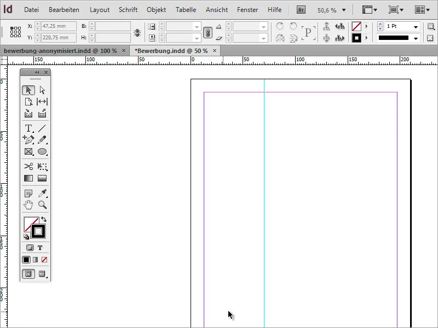Select the Zoom tool
Viewport: 438px width, 328px height.
[x=42, y=204]
